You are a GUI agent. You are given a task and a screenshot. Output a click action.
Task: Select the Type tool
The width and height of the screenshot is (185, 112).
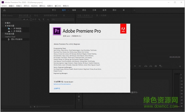click(x=79, y=100)
